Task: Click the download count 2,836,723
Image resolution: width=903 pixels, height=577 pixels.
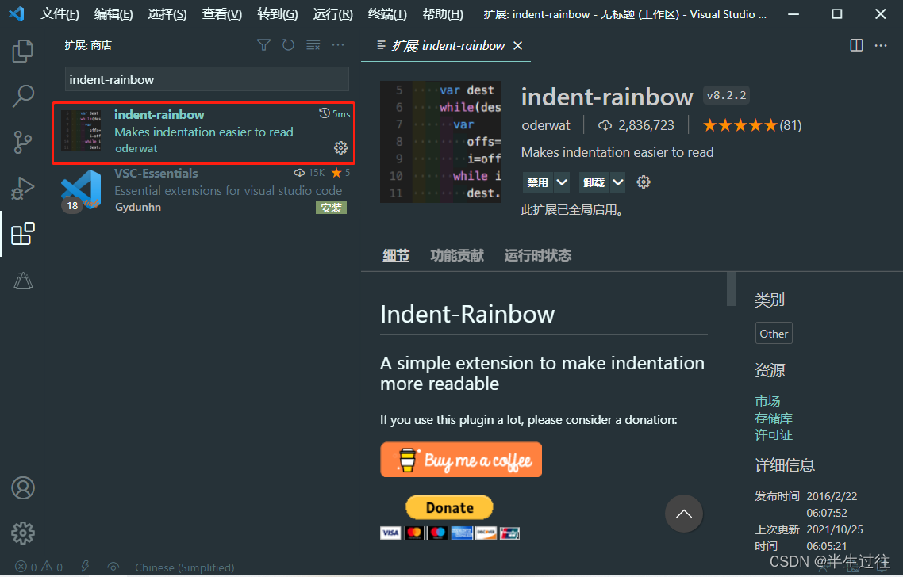Action: [x=636, y=125]
